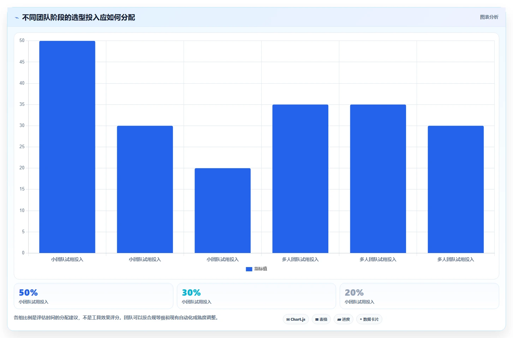
Task: Select the shortest bar reaching 20
Action: (x=222, y=211)
